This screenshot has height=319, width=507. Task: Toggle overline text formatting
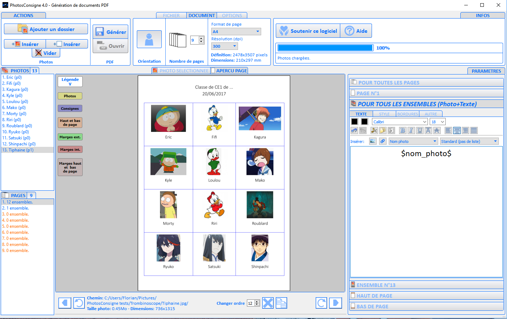coord(428,130)
